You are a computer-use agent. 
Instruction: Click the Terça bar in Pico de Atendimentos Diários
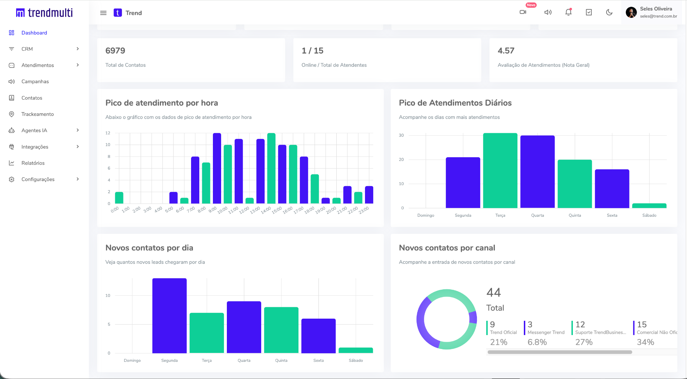pos(500,170)
